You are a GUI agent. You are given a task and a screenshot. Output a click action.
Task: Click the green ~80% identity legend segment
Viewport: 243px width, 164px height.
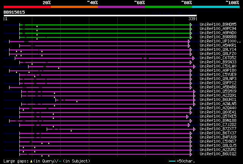(169, 7)
